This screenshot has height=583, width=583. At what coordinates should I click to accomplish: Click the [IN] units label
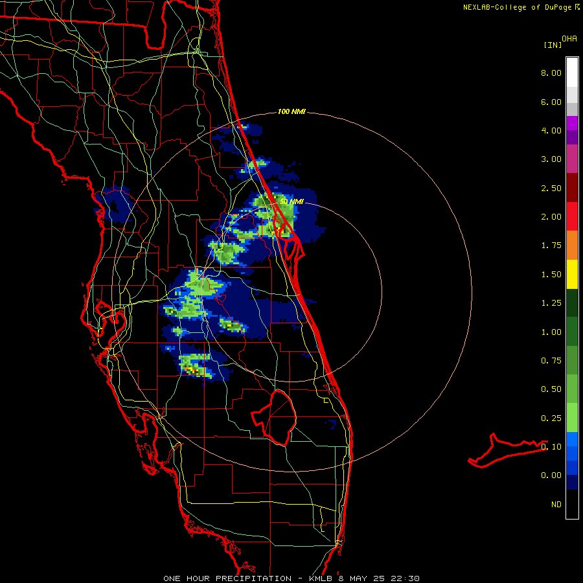point(553,45)
